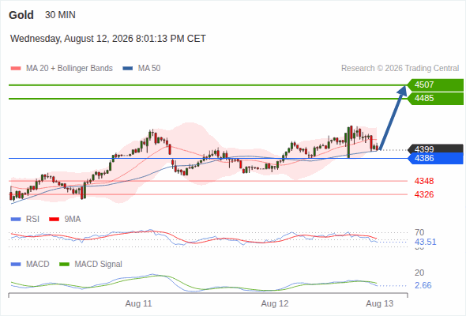Screen dimensions: 466x316
Task: Click the Aug 12 date axis label
Action: coord(275,303)
